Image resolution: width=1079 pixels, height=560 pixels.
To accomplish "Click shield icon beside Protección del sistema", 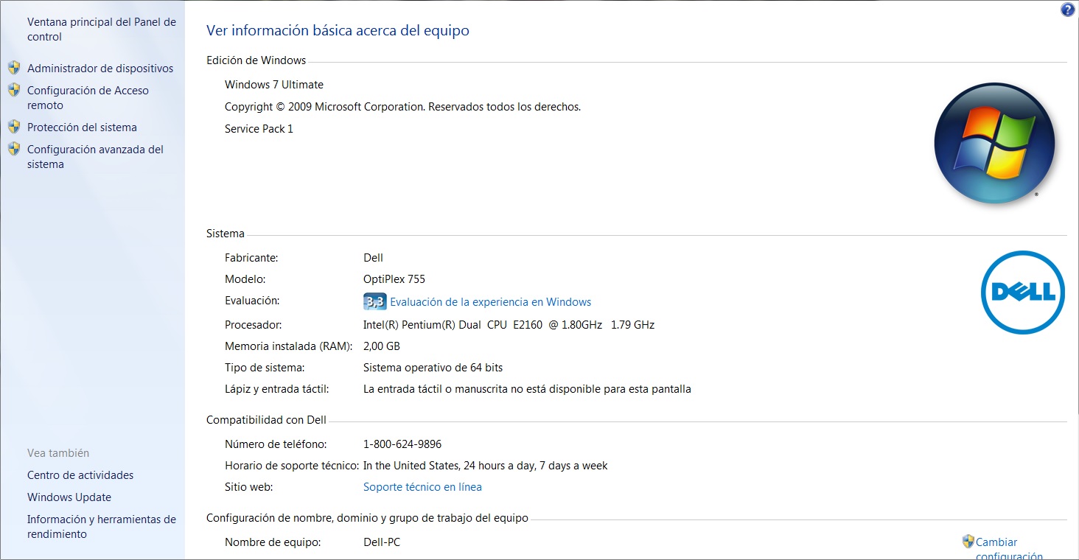I will pos(14,127).
